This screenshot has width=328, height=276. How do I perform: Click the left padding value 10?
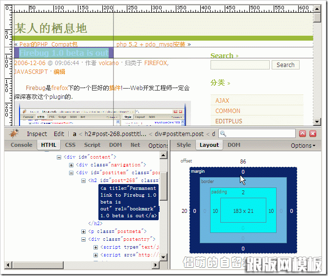point(215,211)
